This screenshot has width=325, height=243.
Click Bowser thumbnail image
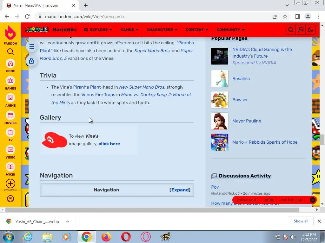220,100
